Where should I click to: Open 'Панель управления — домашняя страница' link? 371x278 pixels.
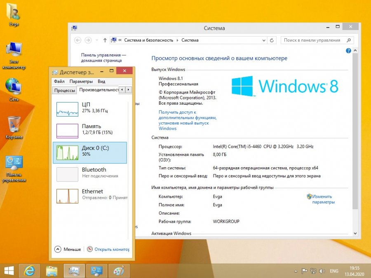(103, 58)
